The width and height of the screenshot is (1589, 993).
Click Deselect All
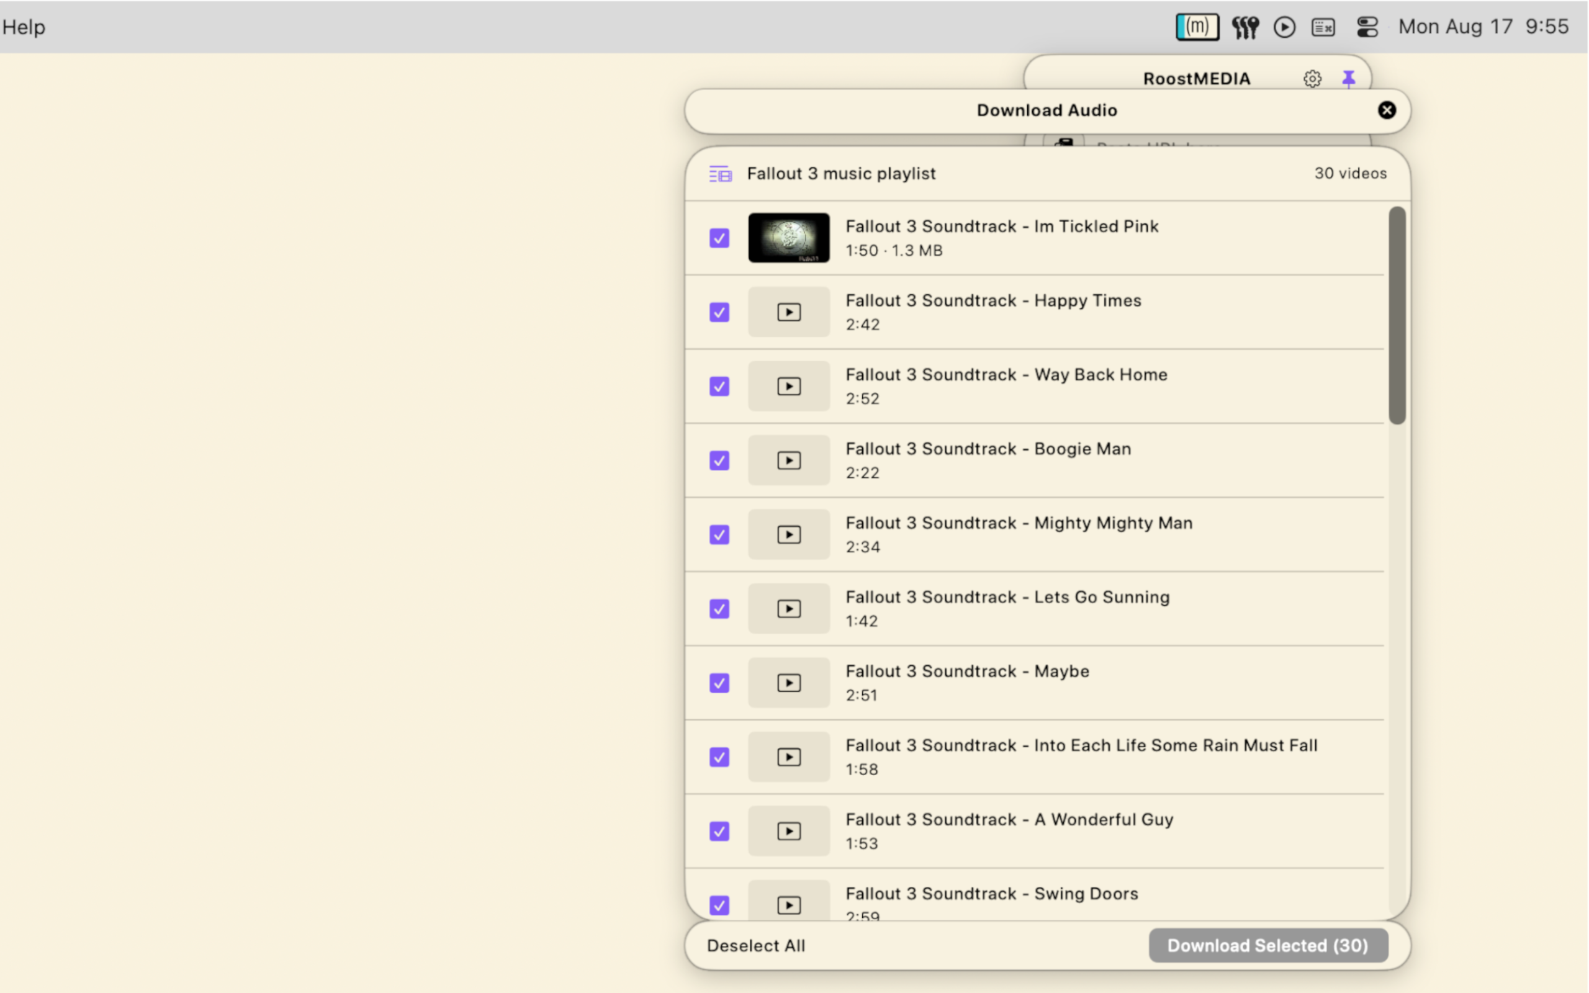tap(756, 946)
